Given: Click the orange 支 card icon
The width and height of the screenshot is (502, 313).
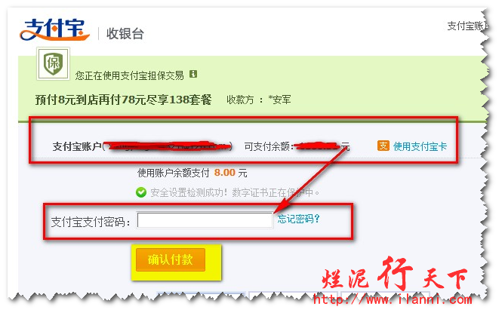Looking at the screenshot, I should [383, 146].
